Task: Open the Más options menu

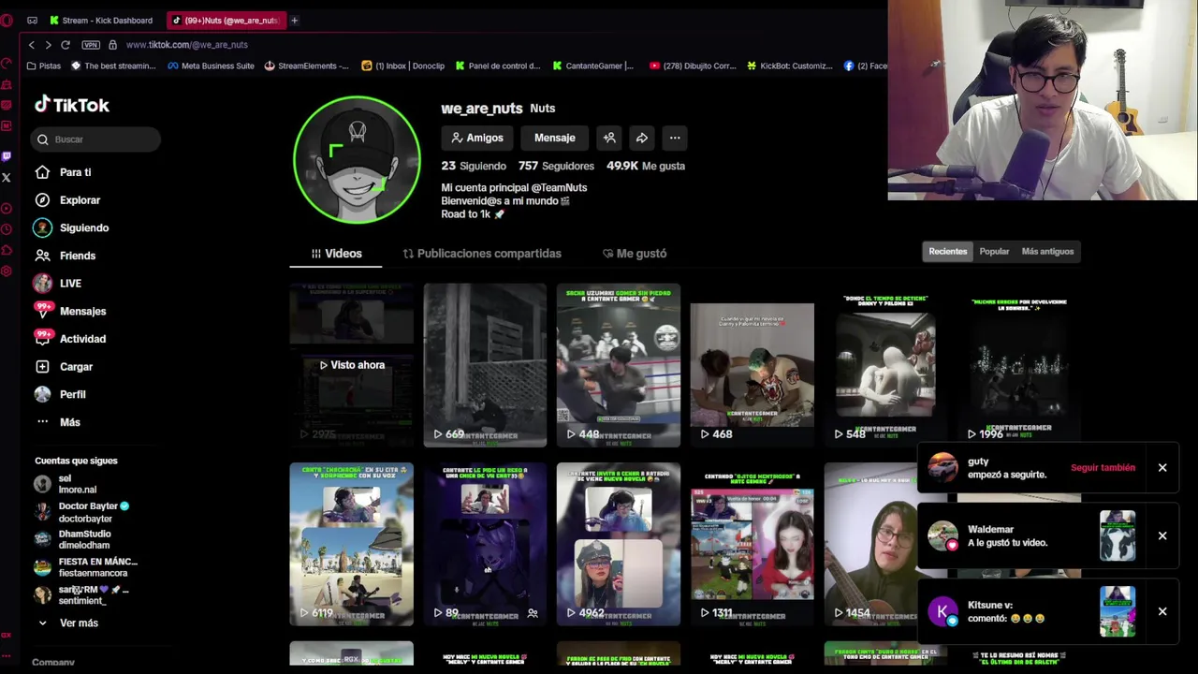Action: [x=58, y=422]
